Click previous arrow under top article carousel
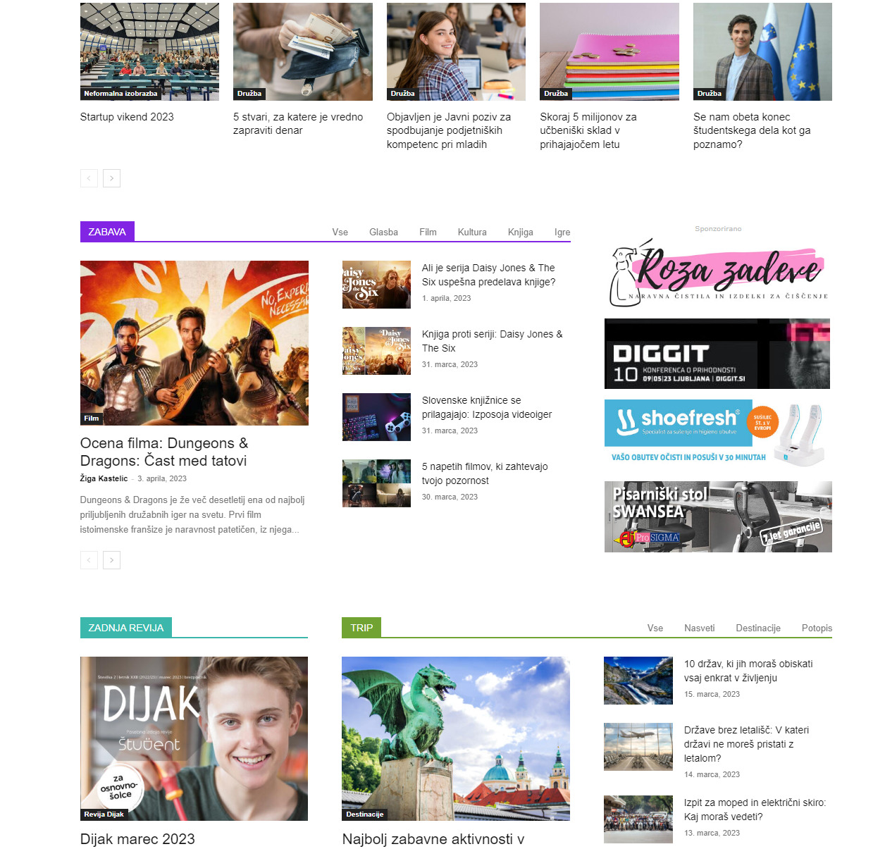The height and width of the screenshot is (849, 885). [x=89, y=178]
